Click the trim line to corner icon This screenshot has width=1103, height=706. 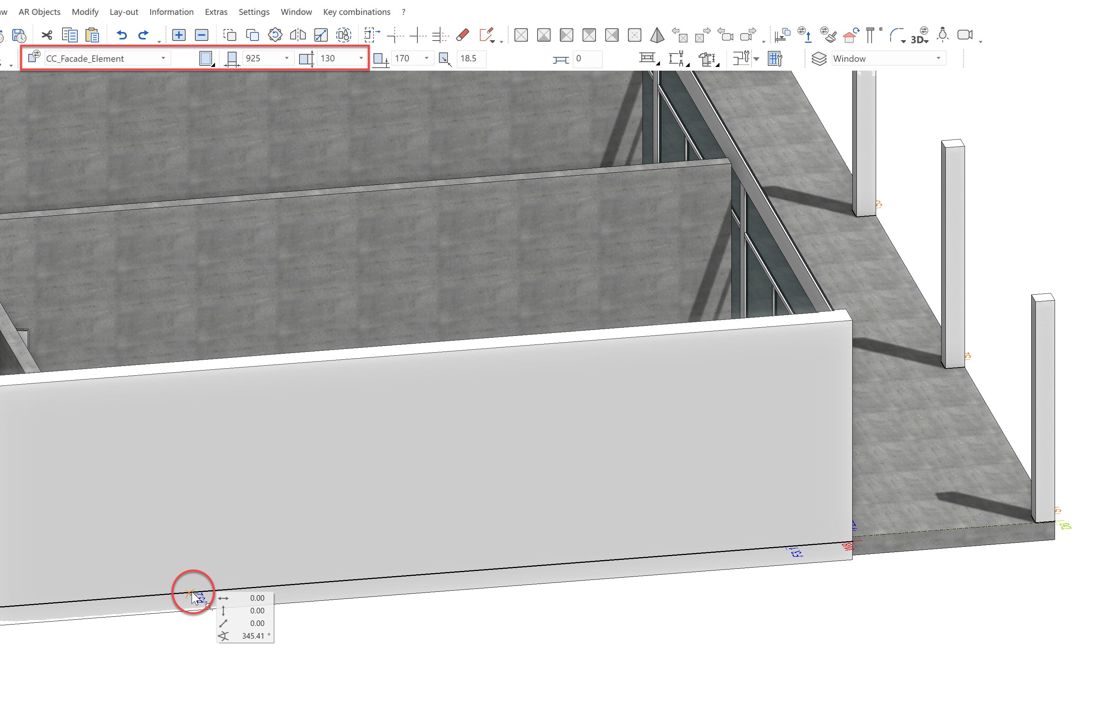point(395,35)
